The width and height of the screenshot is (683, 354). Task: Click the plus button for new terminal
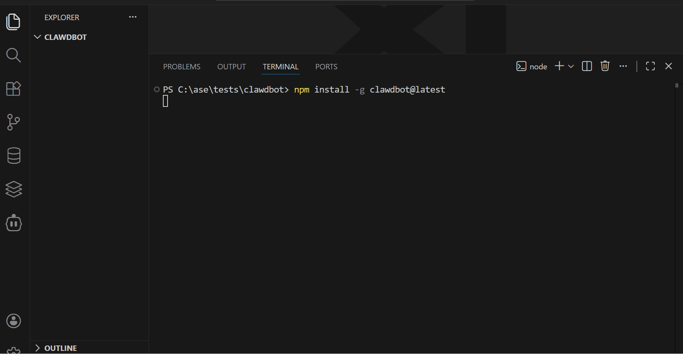559,66
